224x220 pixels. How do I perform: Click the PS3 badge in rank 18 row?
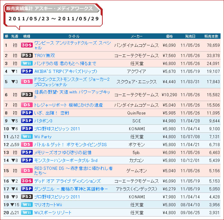(27, 197)
